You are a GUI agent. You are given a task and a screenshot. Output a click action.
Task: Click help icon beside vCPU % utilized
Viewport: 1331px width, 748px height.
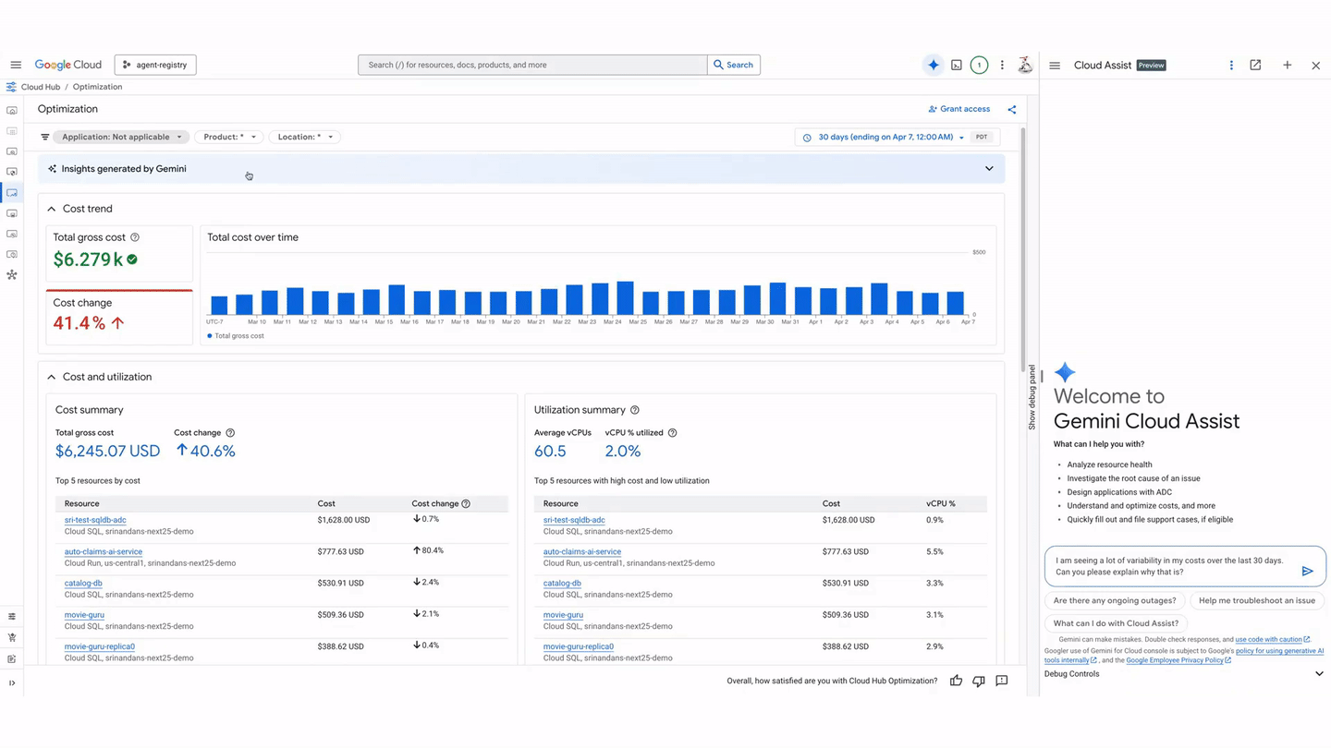672,432
